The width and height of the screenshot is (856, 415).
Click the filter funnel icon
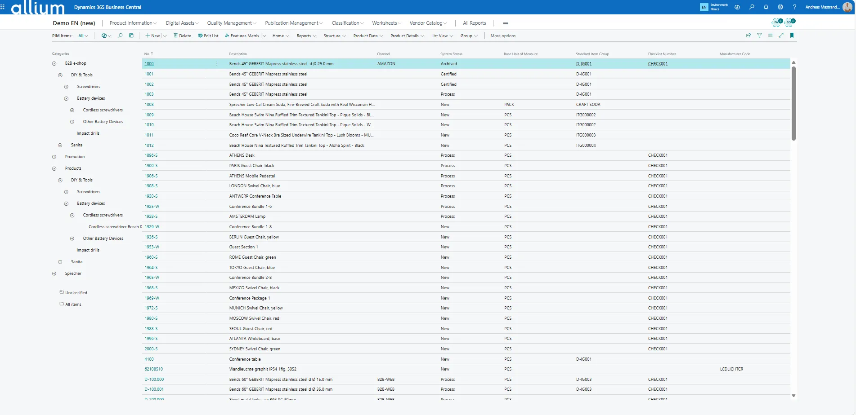coord(759,35)
